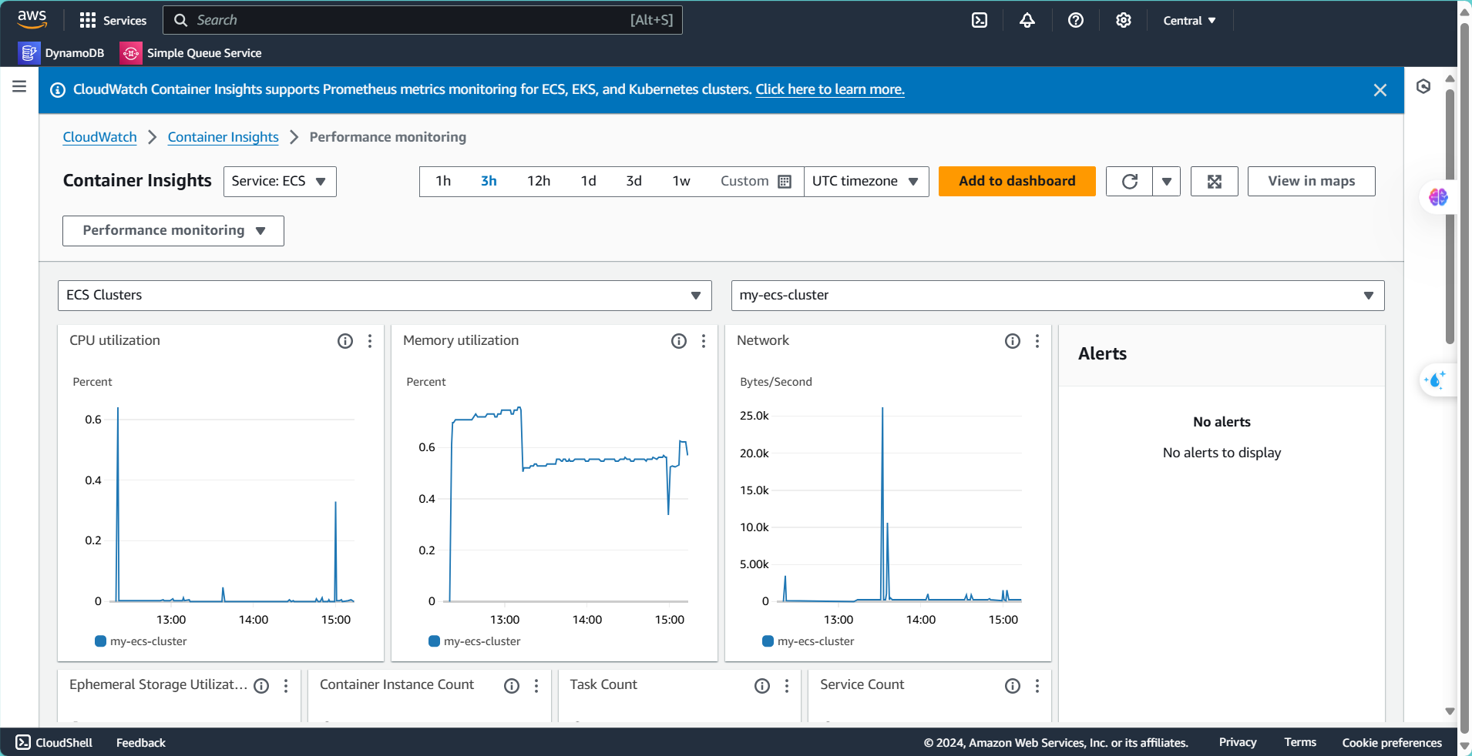Open CPU utilization widget actions menu
1472x756 pixels.
[x=370, y=341]
